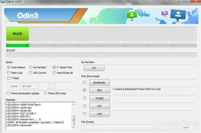Click the 'RQT_CLOSE !!' log line
Image resolution: width=201 pixels, height=133 pixels.
21,113
